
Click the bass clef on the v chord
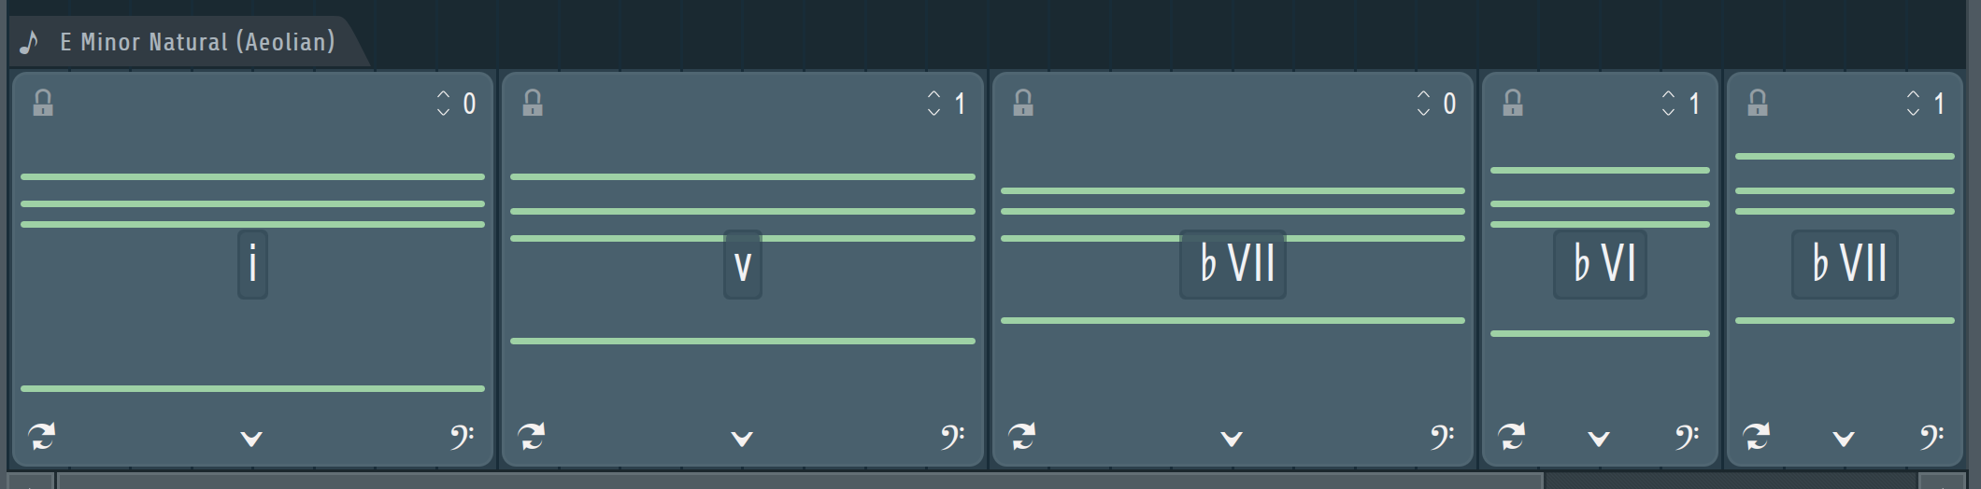tap(952, 437)
